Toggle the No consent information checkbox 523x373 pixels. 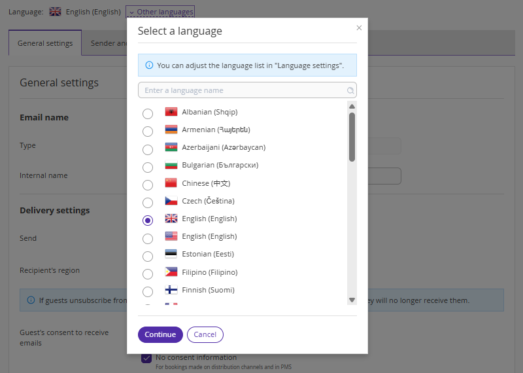coord(146,358)
